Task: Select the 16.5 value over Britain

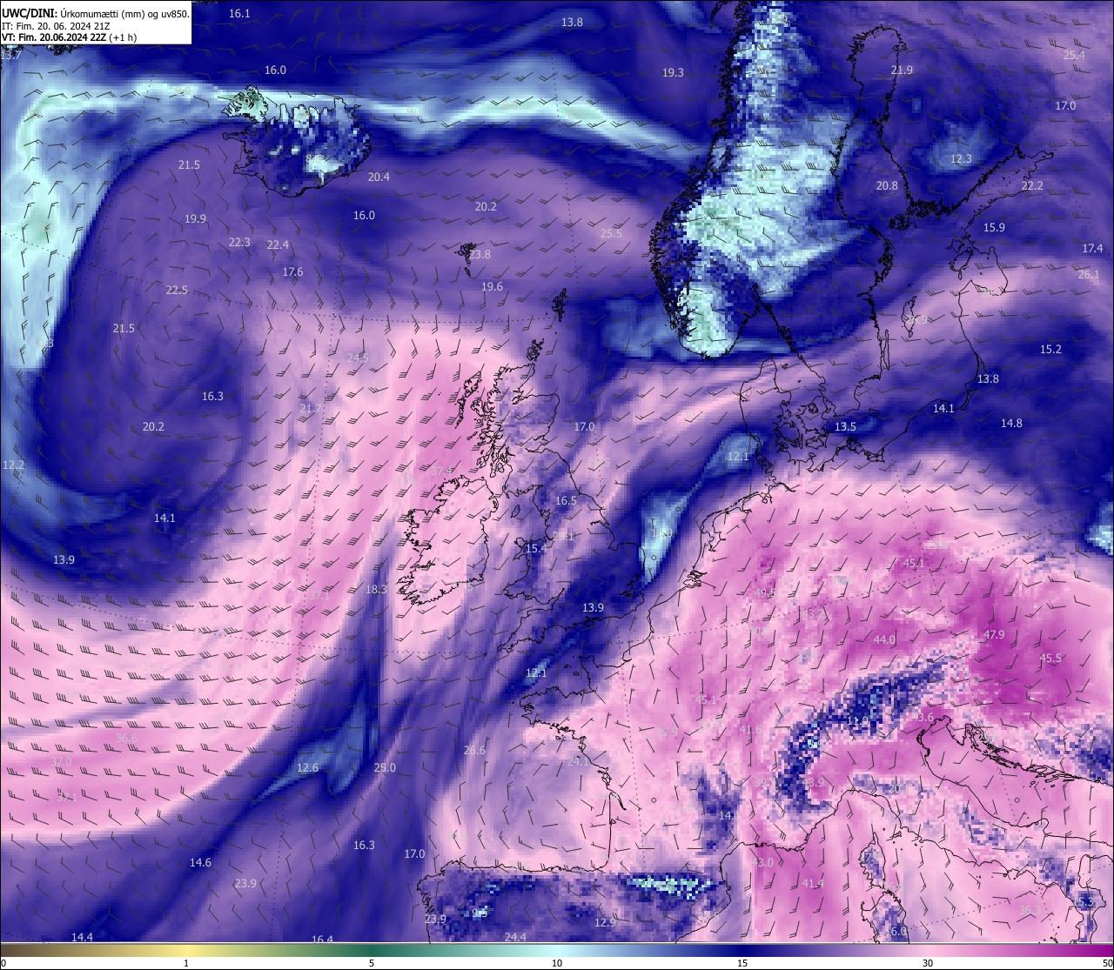Action: [566, 501]
